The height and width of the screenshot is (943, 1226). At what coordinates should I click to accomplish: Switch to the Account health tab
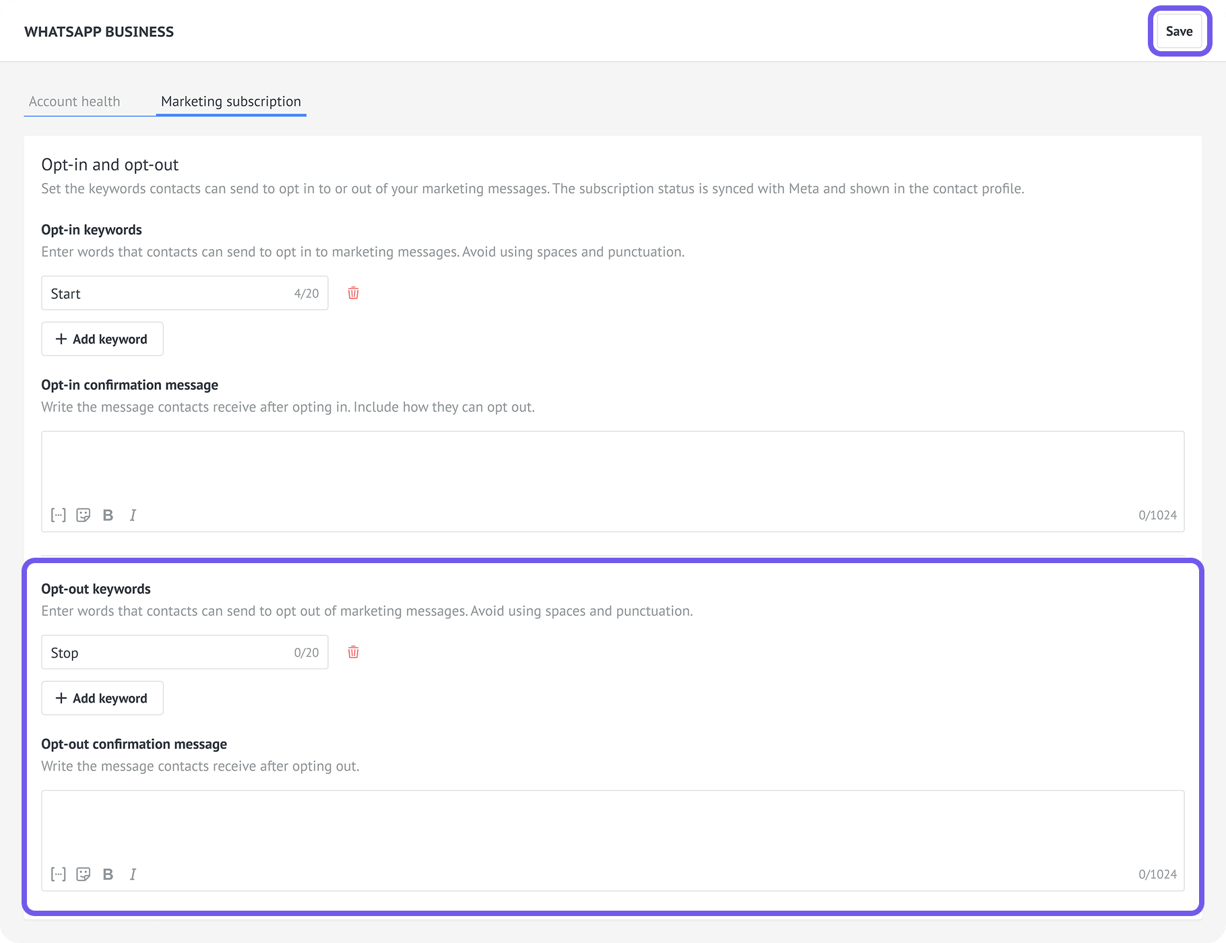click(x=75, y=101)
